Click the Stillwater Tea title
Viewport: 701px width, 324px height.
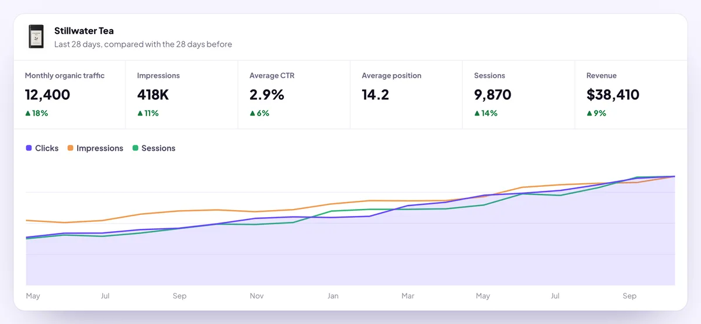tap(84, 31)
